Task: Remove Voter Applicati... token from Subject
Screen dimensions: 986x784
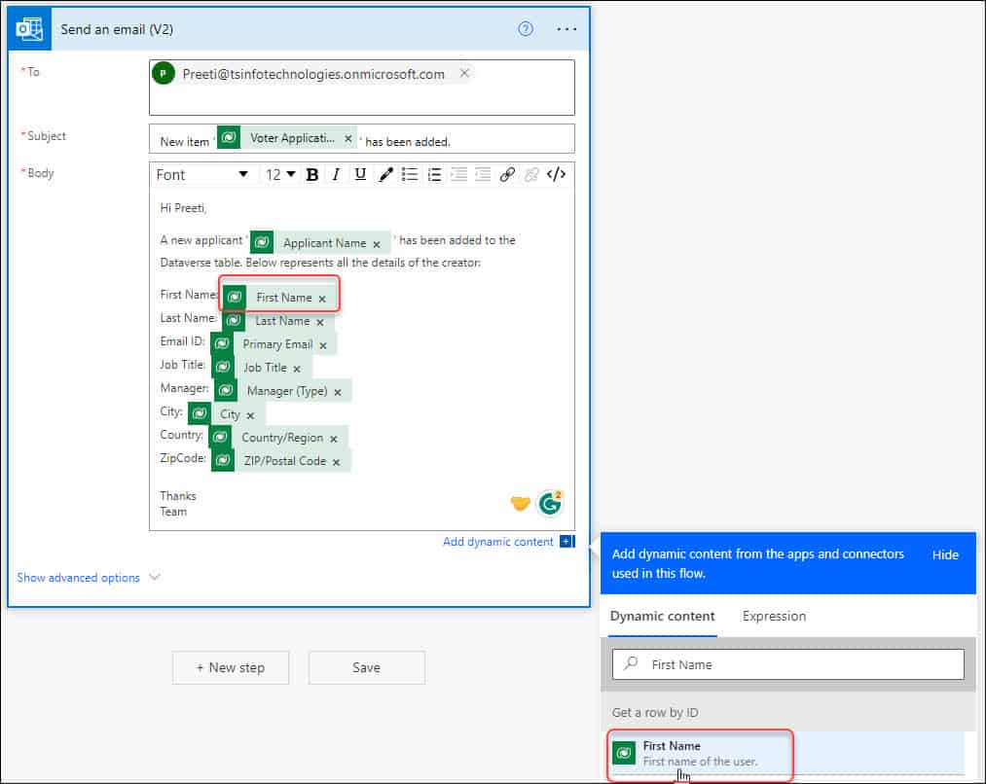Action: tap(347, 138)
